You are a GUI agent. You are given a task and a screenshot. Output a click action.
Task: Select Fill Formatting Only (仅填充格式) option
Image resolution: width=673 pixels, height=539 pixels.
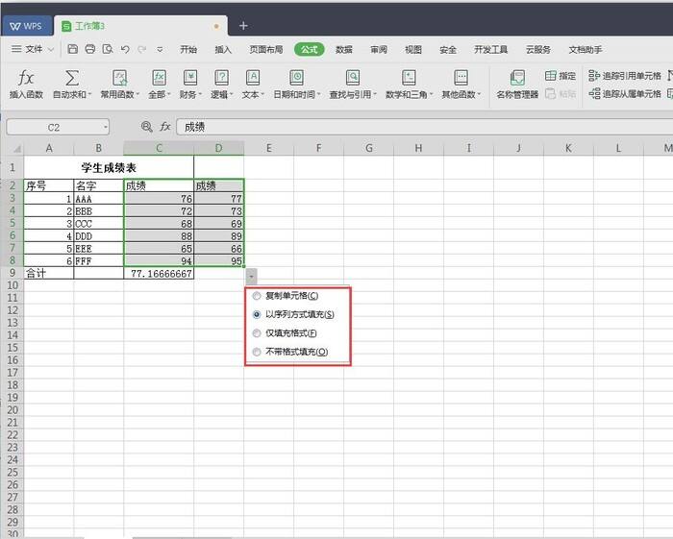click(257, 333)
